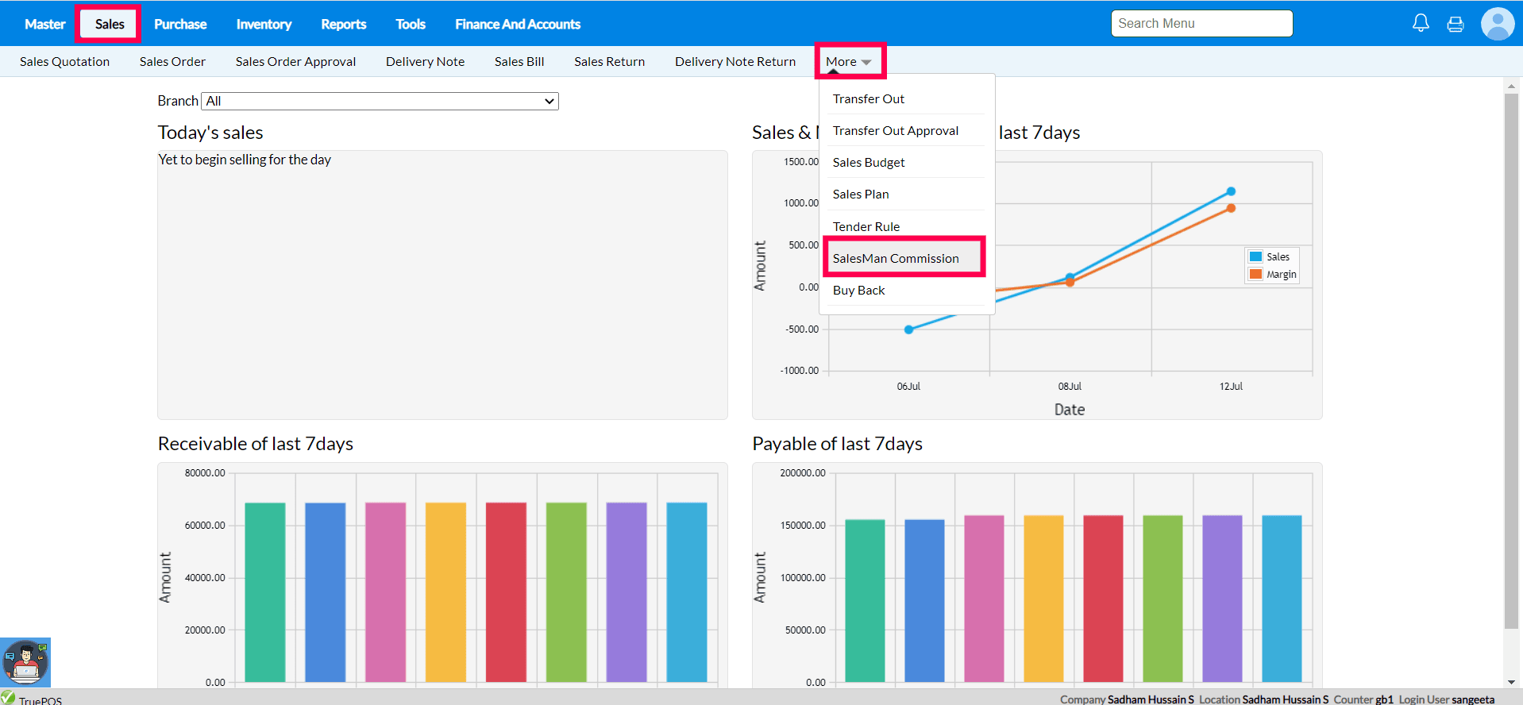Image resolution: width=1523 pixels, height=705 pixels.
Task: Select Buy Back from the dropdown list
Action: [x=859, y=291]
